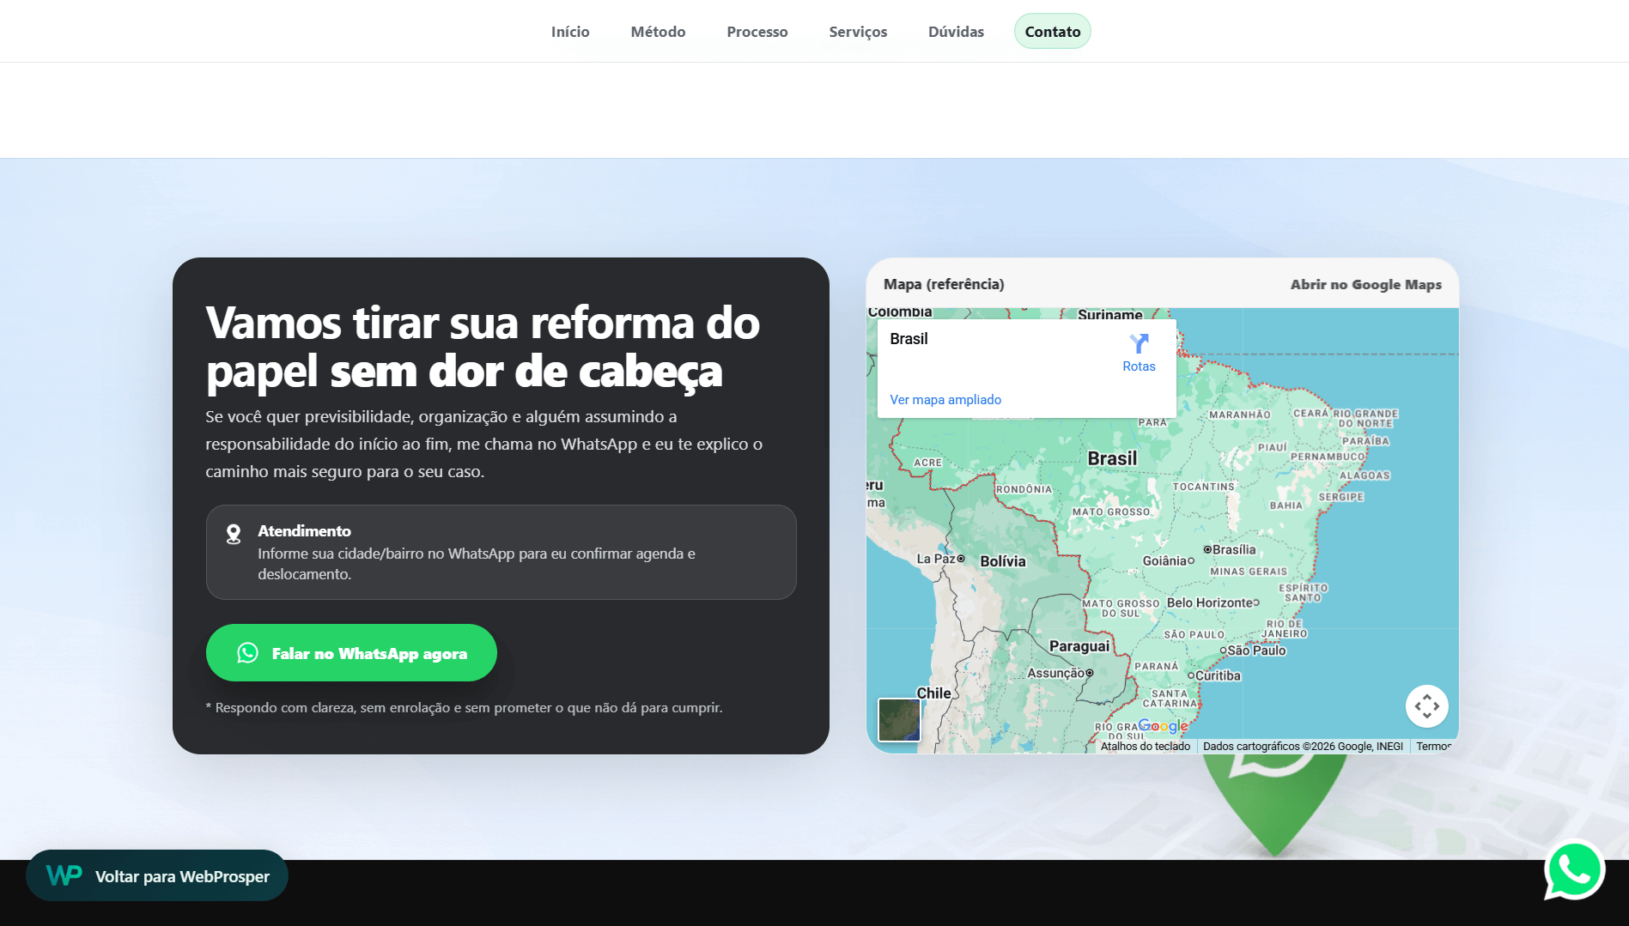This screenshot has height=926, width=1629.
Task: Switch to satellite view thumbnail
Action: coord(899,719)
